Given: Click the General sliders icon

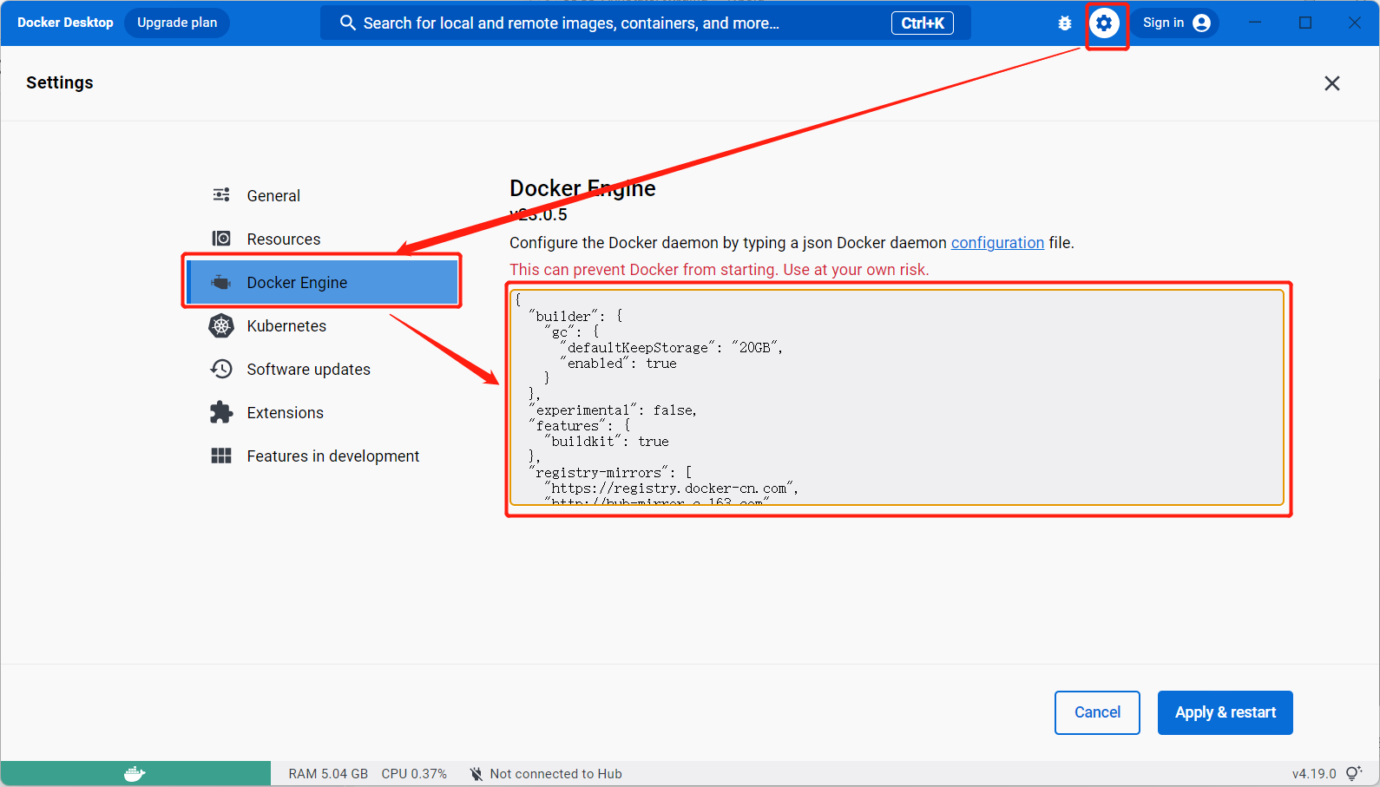Looking at the screenshot, I should [221, 195].
